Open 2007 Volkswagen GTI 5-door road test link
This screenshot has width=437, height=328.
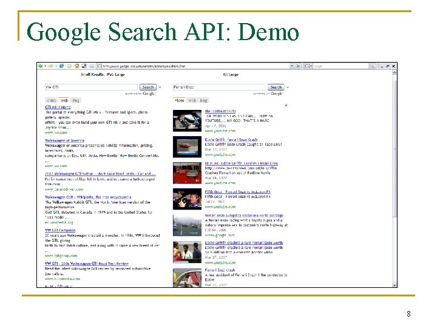pyautogui.click(x=100, y=174)
